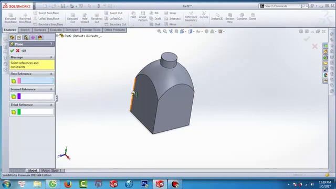Cancel plane with red X icon
Image resolution: width=336 pixels, height=189 pixels.
click(18, 50)
